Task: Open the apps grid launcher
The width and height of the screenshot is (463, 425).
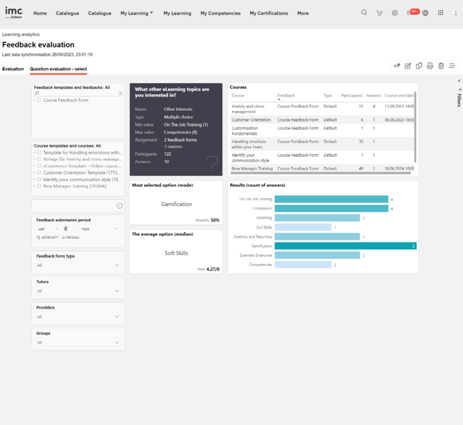Action: pyautogui.click(x=441, y=13)
